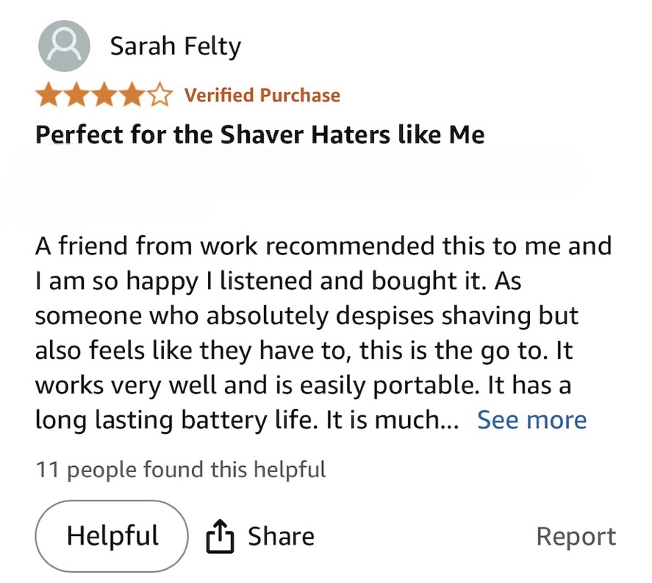Open the Sarah Felty reviewer name
Image resolution: width=652 pixels, height=583 pixels.
[175, 47]
